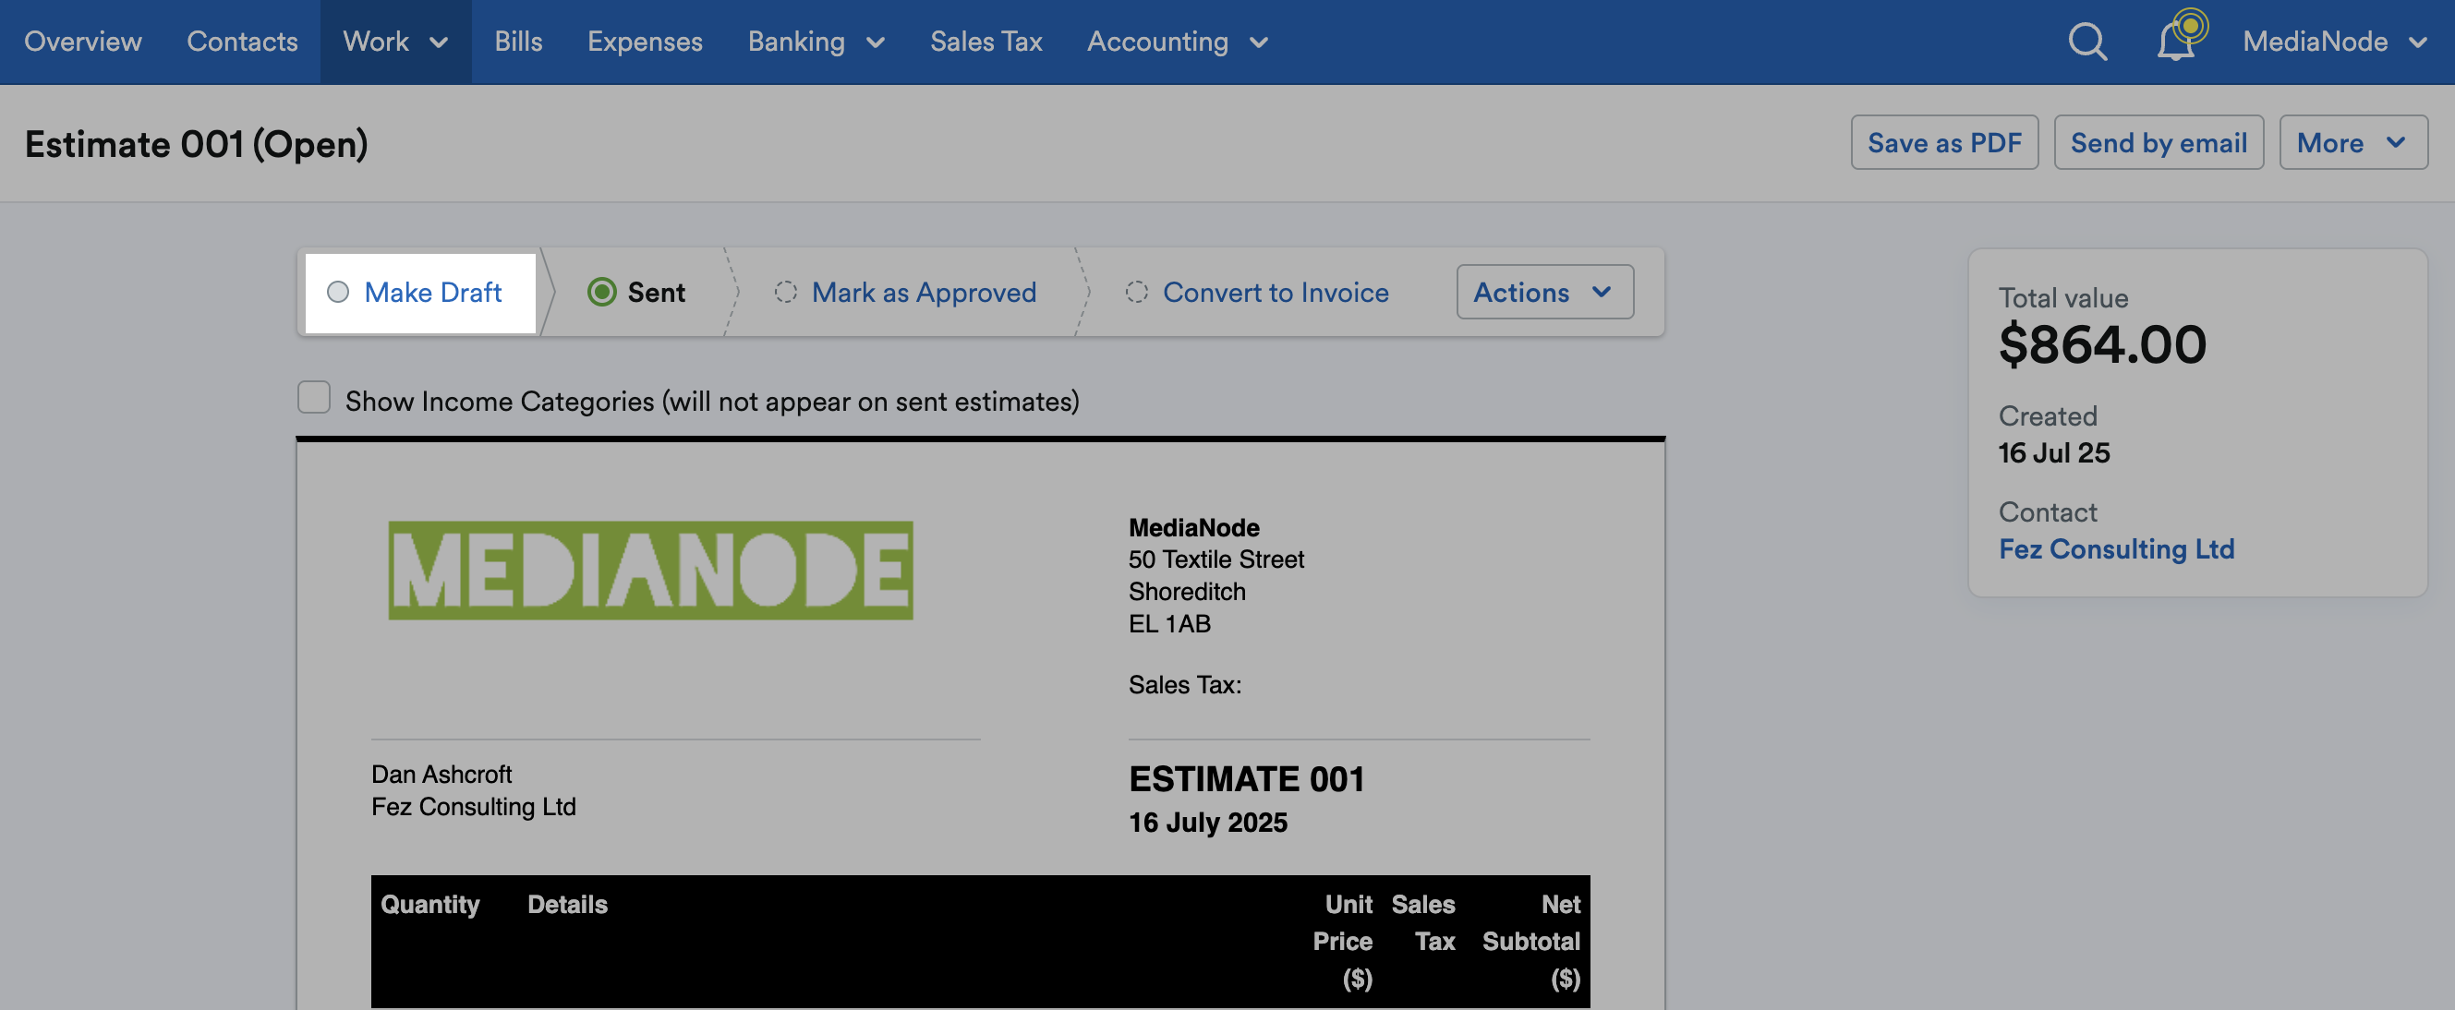The height and width of the screenshot is (1010, 2455).
Task: Click the Make Draft link
Action: 432,292
